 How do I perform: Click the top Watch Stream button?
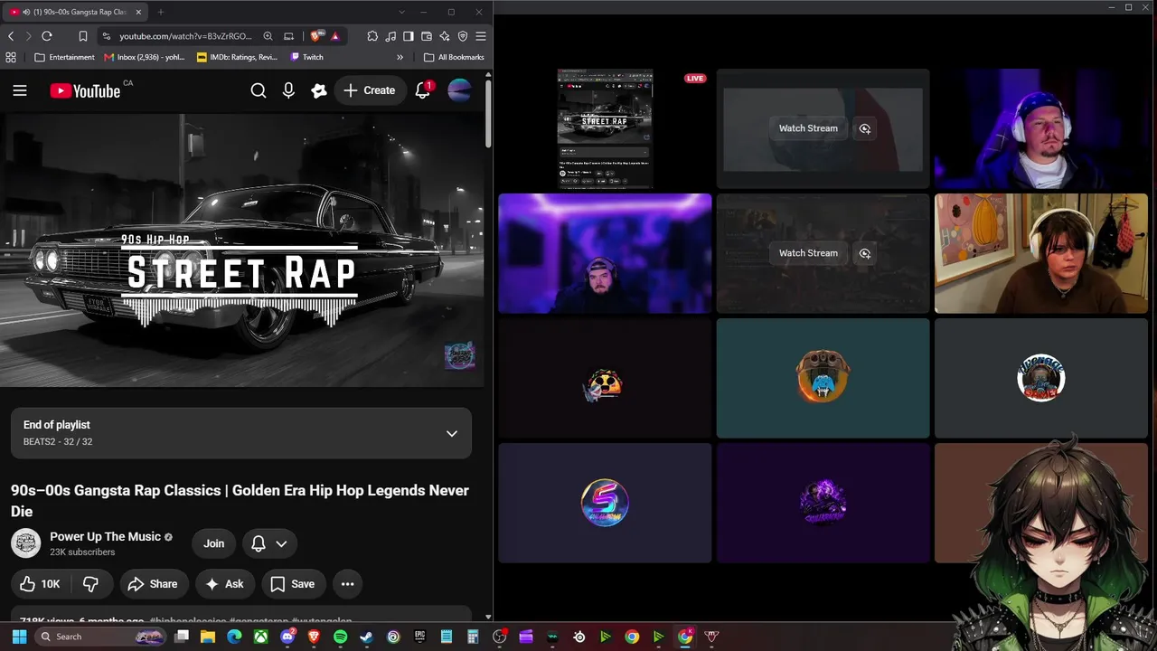[x=808, y=128]
